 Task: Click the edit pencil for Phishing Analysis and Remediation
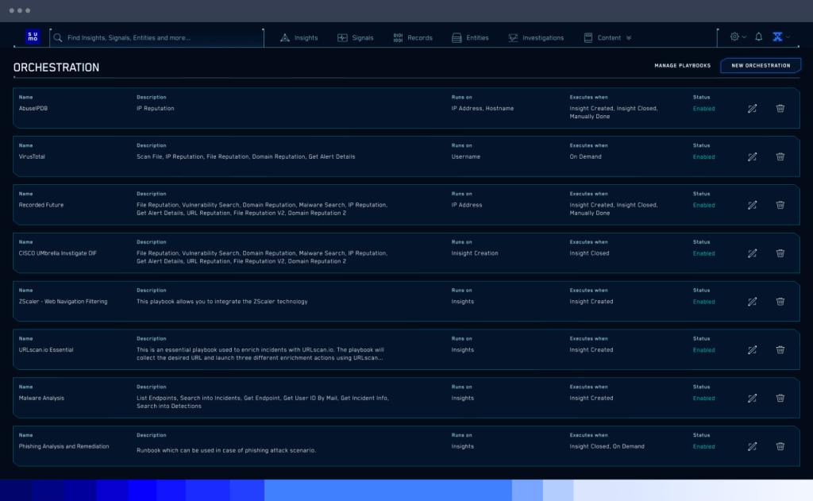point(752,446)
